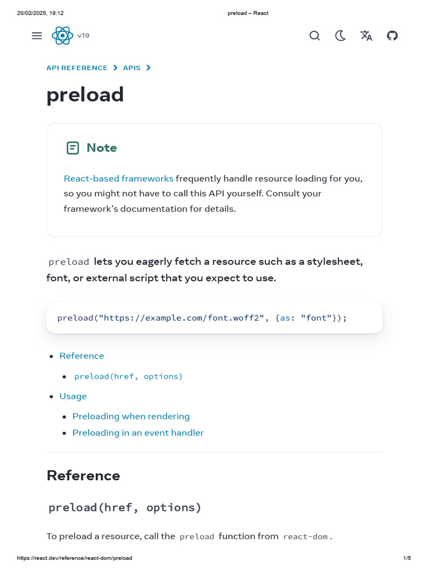Image resolution: width=428 pixels, height=571 pixels.
Task: Open the GitHub repository icon
Action: pyautogui.click(x=392, y=36)
